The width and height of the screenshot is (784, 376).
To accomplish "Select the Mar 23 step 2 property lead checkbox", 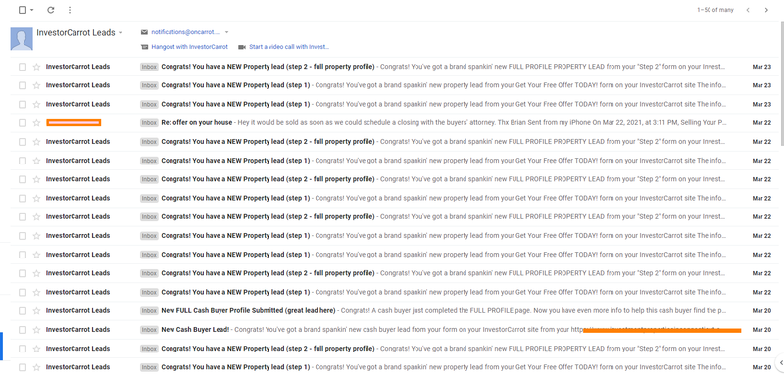I will point(23,67).
